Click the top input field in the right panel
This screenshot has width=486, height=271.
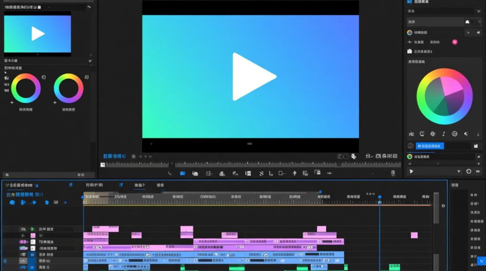pyautogui.click(x=440, y=11)
